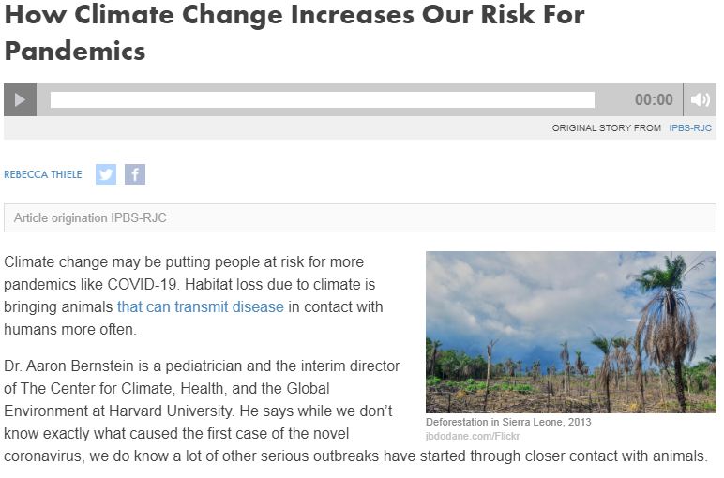Screen dimensions: 724x478
Task: Click the 00:00 audio time display
Action: pyautogui.click(x=654, y=100)
